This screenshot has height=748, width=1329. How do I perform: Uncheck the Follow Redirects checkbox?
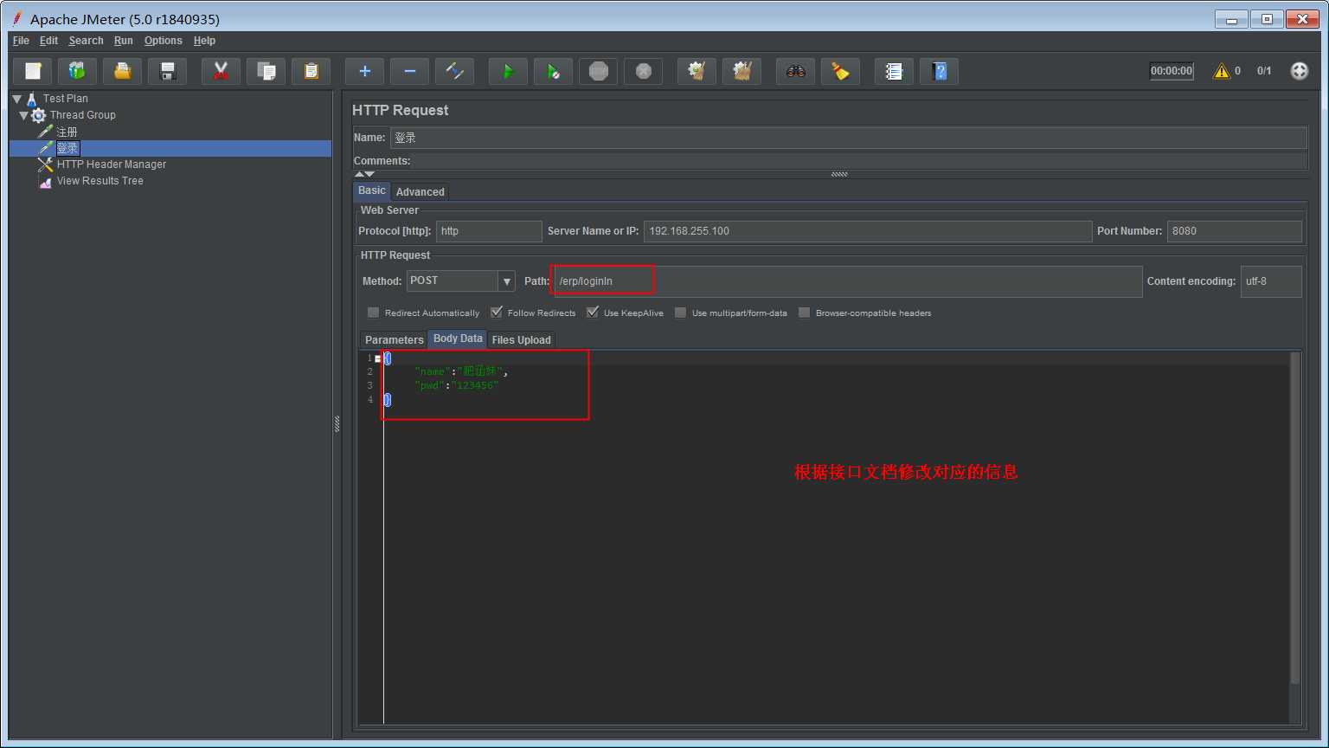coord(497,313)
